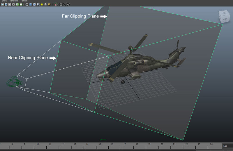This screenshot has height=151, width=233.
Task: Click the persp camera label in viewport
Action: click(103, 140)
